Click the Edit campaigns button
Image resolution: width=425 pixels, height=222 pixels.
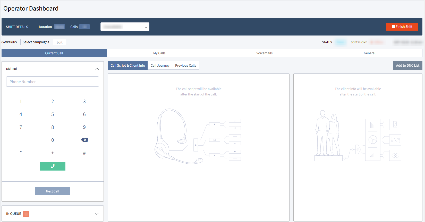tap(59, 42)
